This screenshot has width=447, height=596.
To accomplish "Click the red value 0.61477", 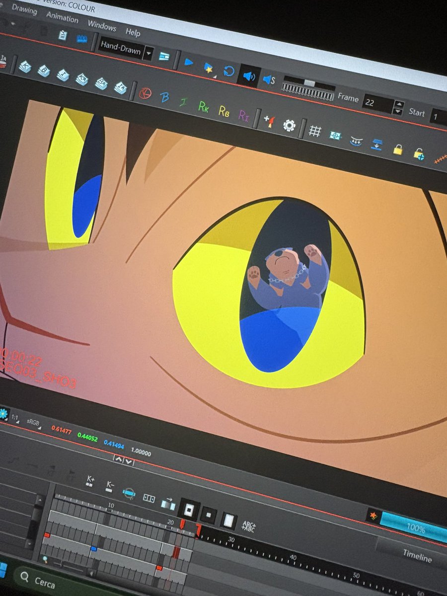I will (62, 430).
